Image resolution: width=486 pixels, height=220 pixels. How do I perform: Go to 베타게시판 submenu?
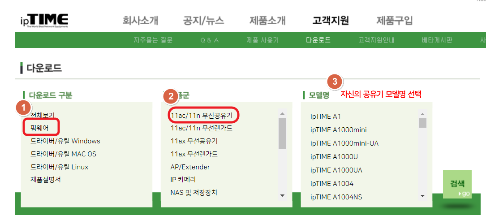click(437, 40)
